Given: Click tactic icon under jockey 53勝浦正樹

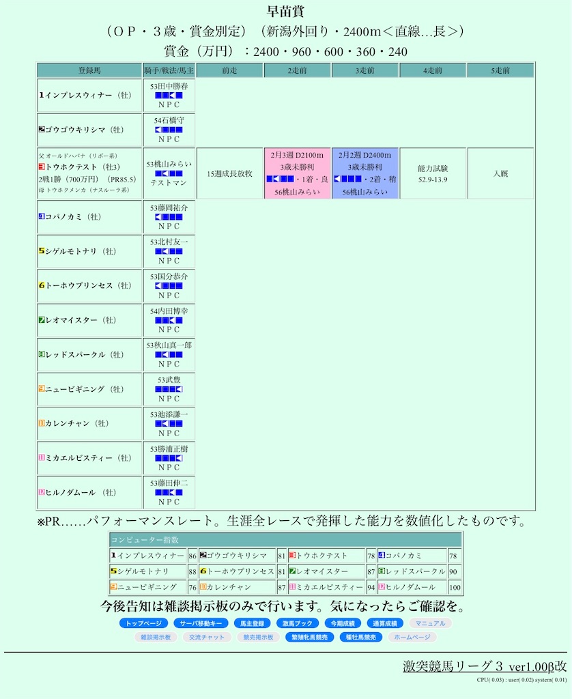Looking at the screenshot, I should coord(169,458).
